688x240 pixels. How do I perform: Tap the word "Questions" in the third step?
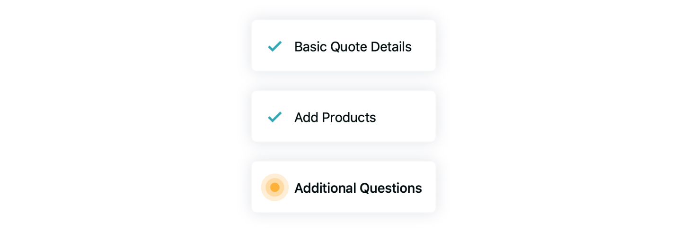click(391, 188)
